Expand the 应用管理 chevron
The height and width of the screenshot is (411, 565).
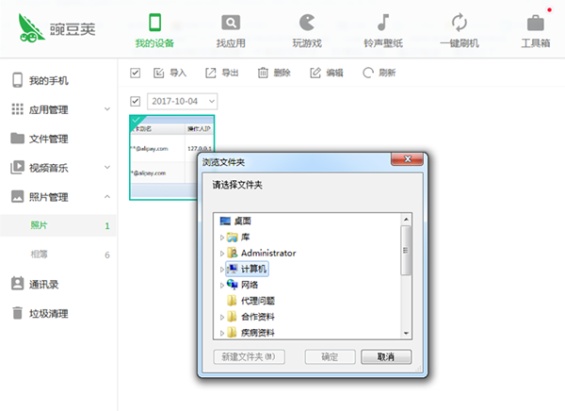[x=107, y=109]
